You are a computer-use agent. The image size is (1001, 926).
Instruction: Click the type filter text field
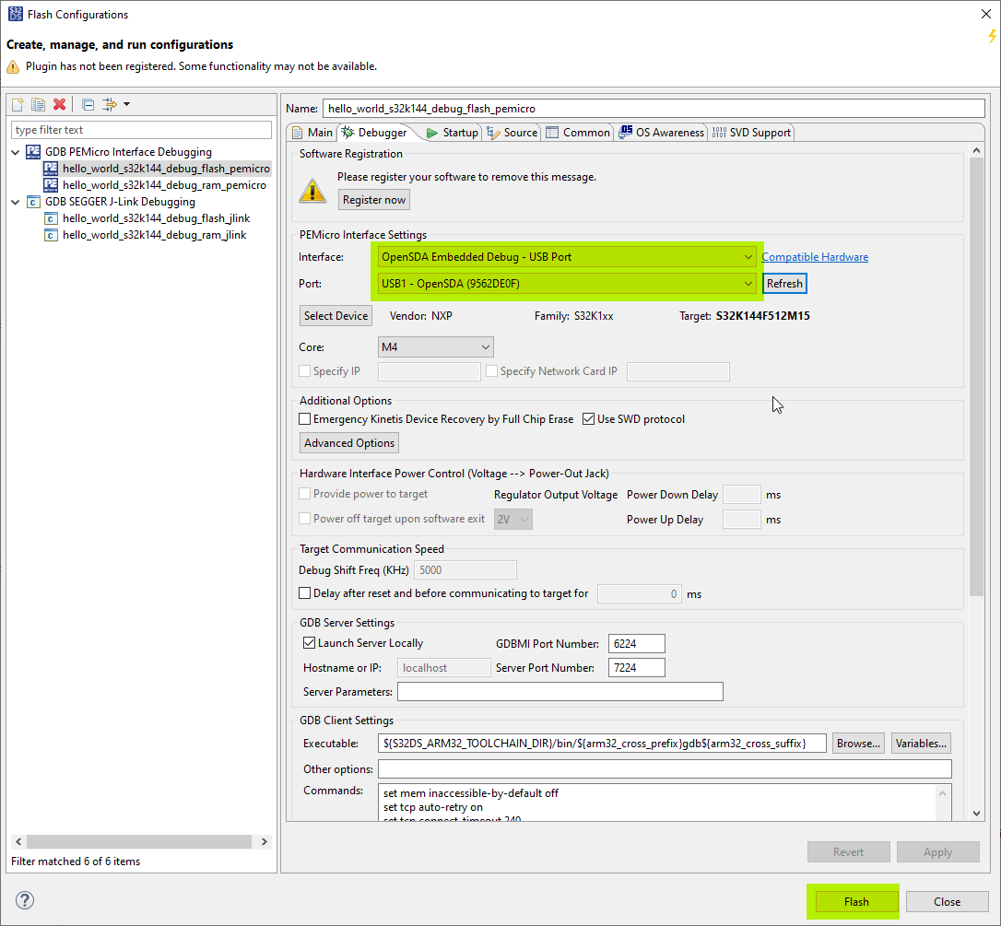coord(140,129)
